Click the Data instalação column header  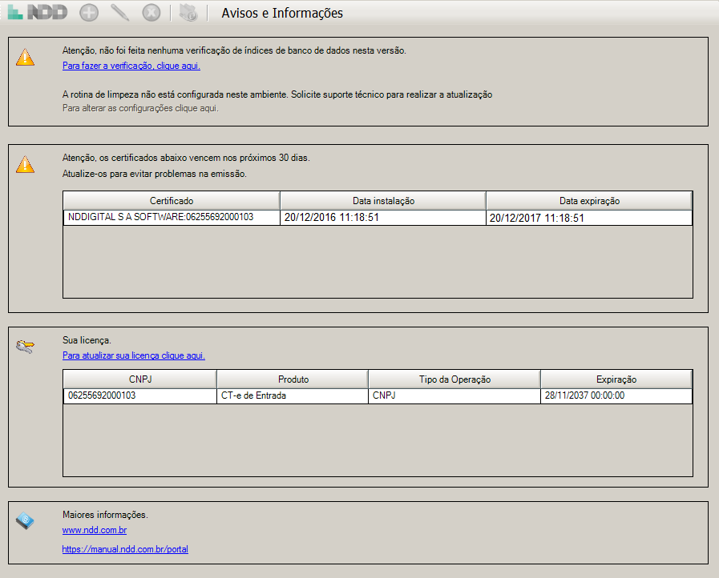tap(383, 201)
